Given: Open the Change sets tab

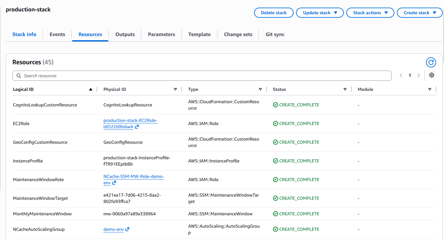Looking at the screenshot, I should [238, 34].
